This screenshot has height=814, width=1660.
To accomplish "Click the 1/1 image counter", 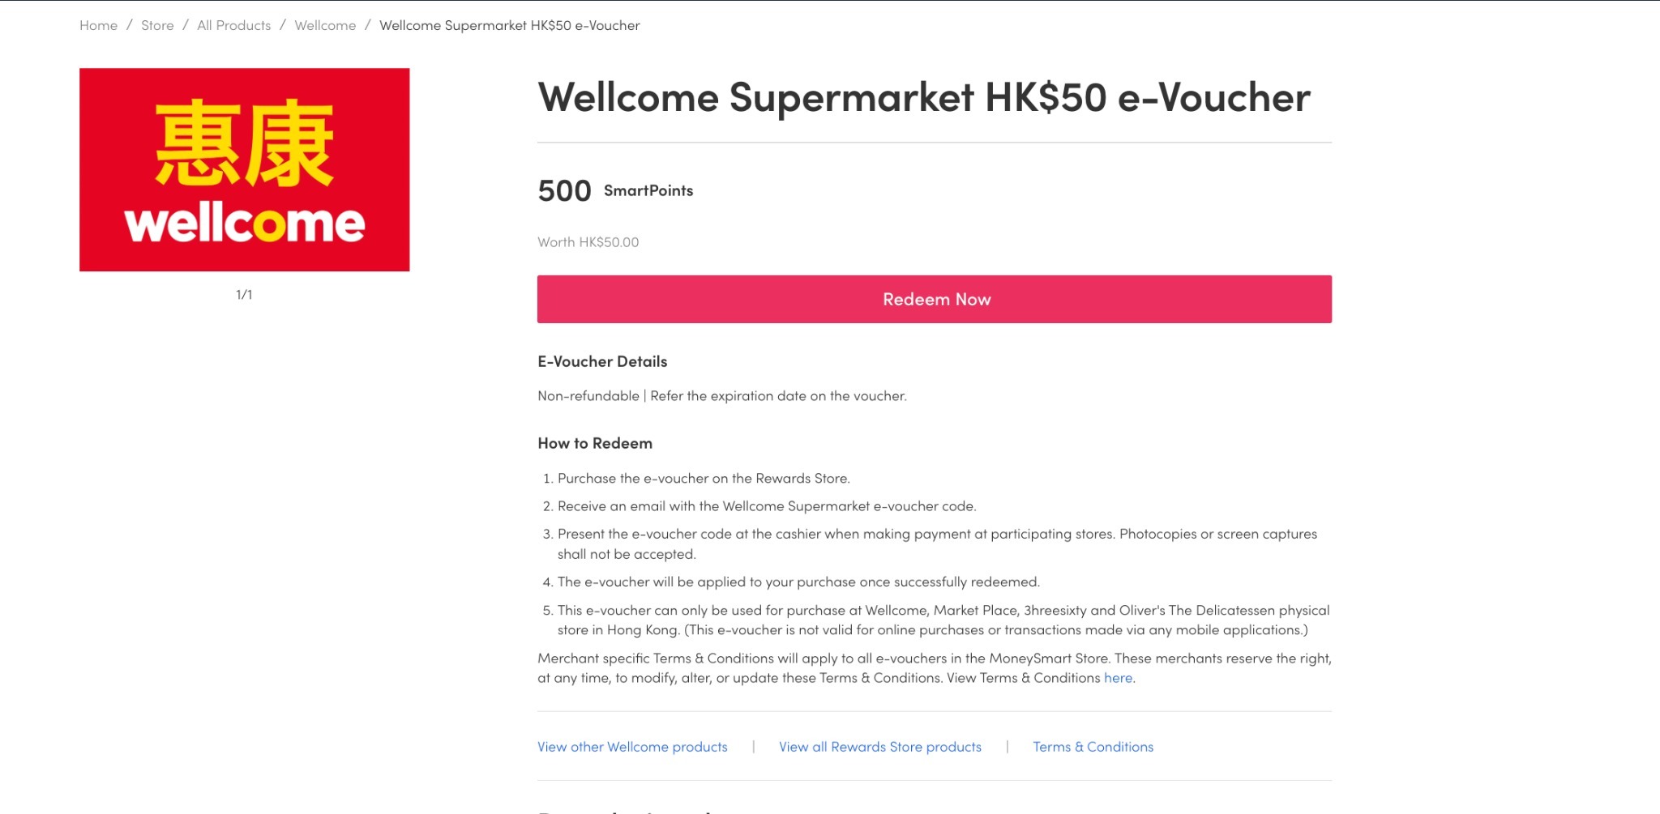I will pos(244,295).
